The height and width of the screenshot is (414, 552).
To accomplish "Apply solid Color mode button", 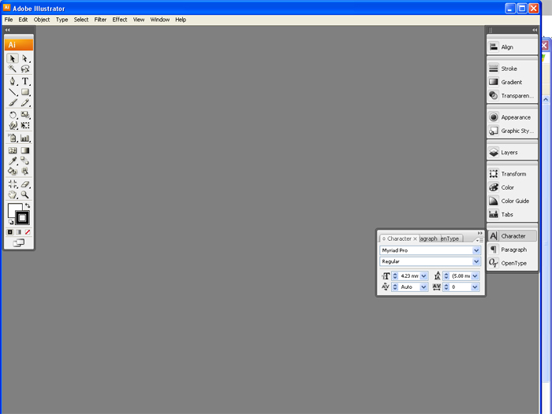I will coord(10,232).
